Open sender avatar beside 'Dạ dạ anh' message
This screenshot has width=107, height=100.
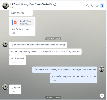5,87
